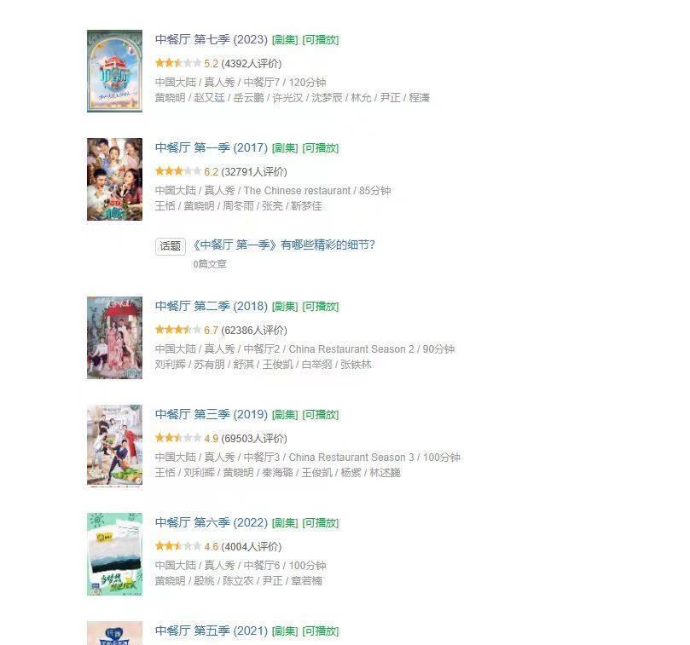Click the 中餐厅 第七季 (2023) title link
The width and height of the screenshot is (690, 645).
(212, 39)
